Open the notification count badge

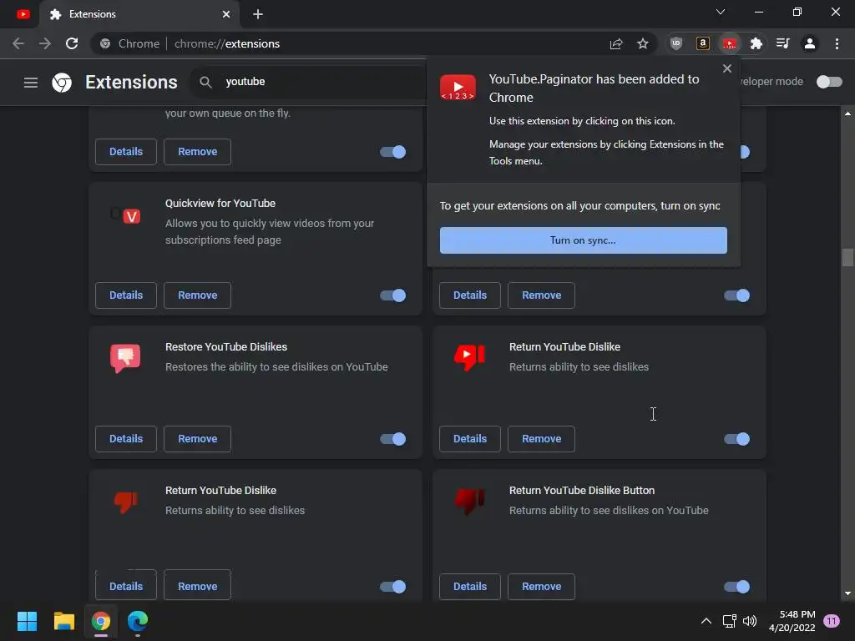(x=832, y=621)
